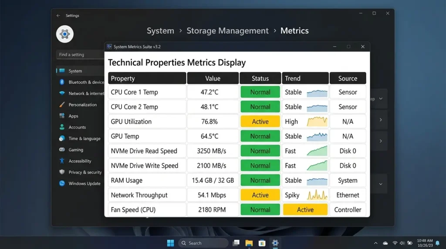Viewport: 446px width, 249px height.
Task: Click the Fan Speed yellow Active trend badge
Action: pos(305,210)
